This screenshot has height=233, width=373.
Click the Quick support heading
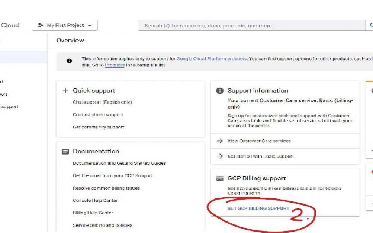(94, 91)
